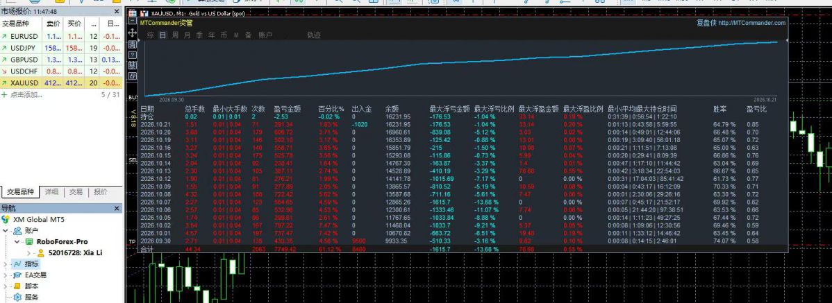Expand the EA交易 node
832x303 pixels.
point(6,275)
